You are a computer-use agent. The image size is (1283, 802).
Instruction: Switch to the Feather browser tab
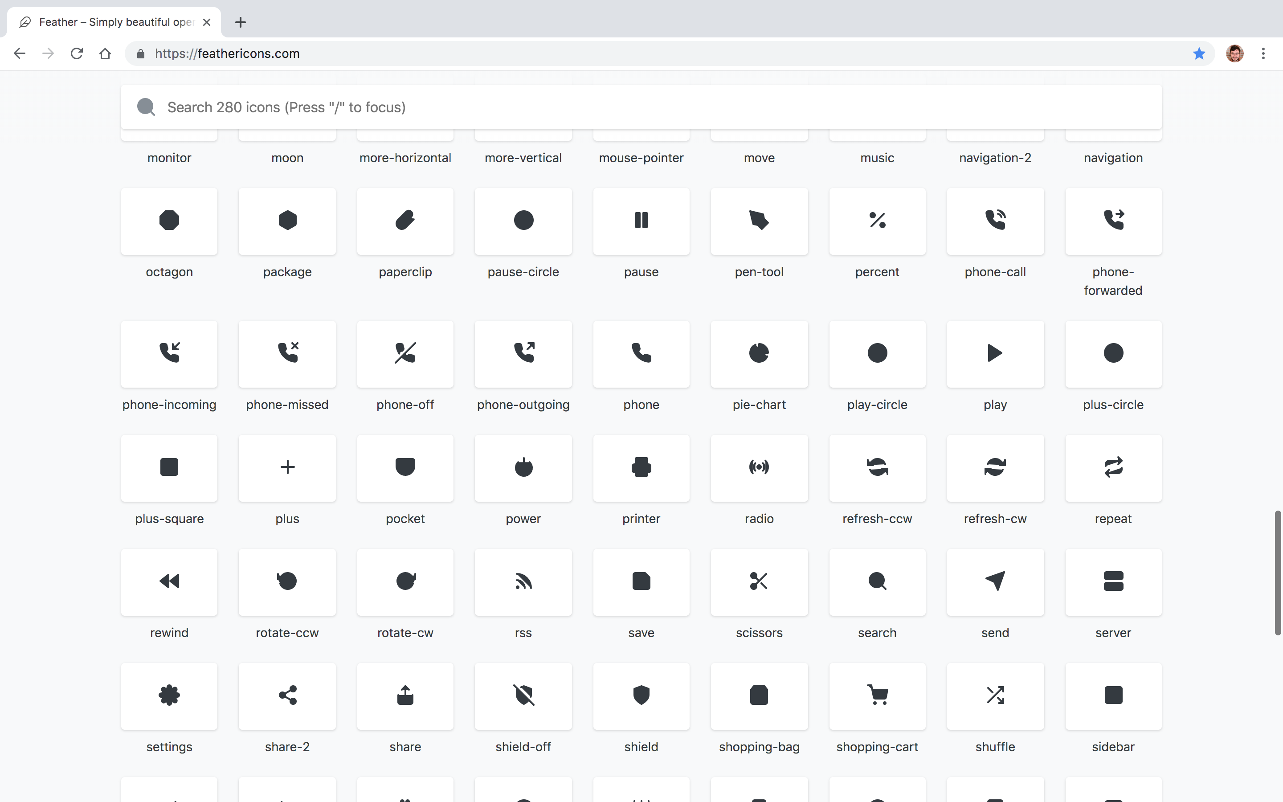point(106,22)
